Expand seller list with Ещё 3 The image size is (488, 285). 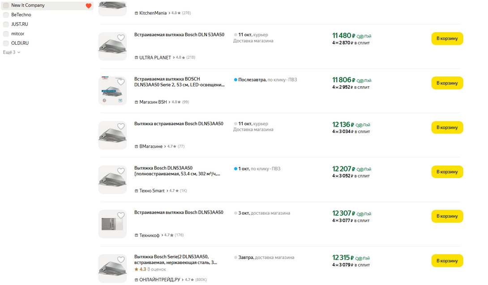12,52
